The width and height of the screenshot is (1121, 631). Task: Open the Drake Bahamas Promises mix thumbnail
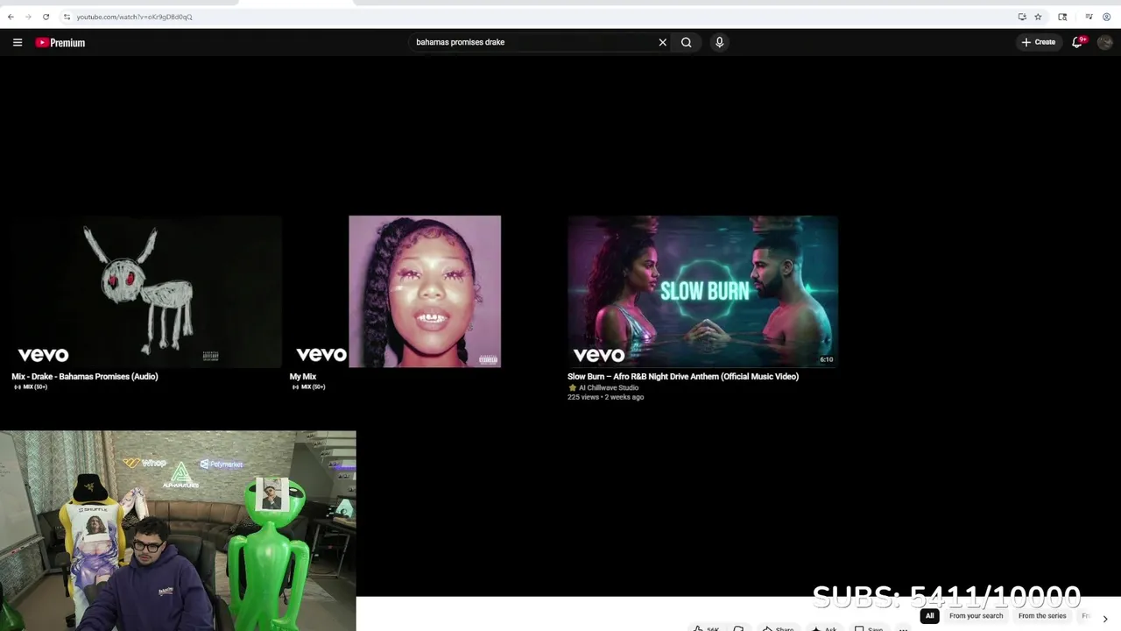[146, 292]
